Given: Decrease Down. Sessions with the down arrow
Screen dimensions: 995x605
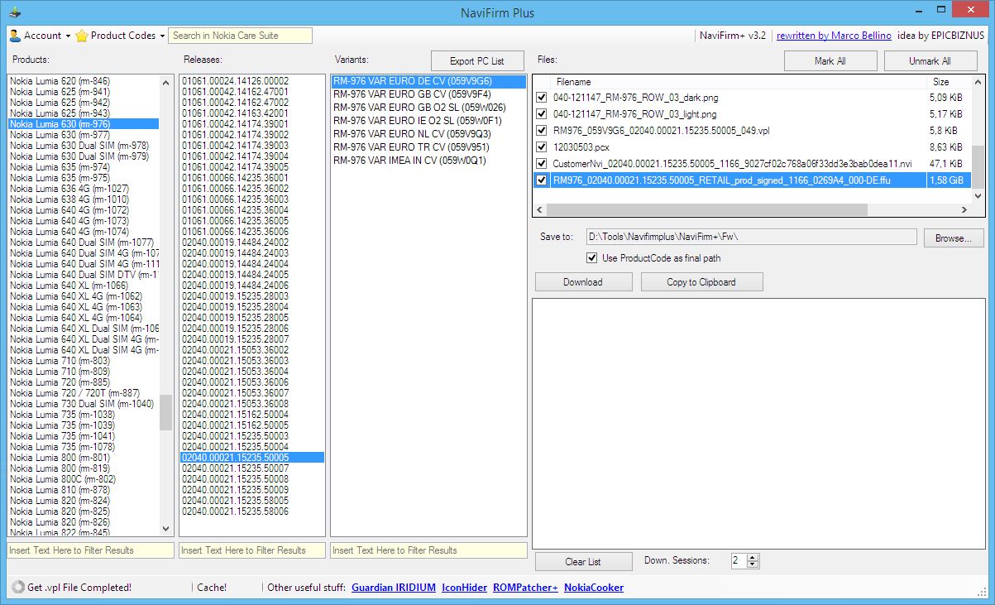Looking at the screenshot, I should tap(753, 565).
